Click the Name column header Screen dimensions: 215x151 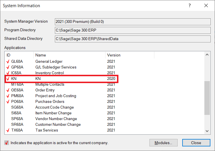coord(69,55)
